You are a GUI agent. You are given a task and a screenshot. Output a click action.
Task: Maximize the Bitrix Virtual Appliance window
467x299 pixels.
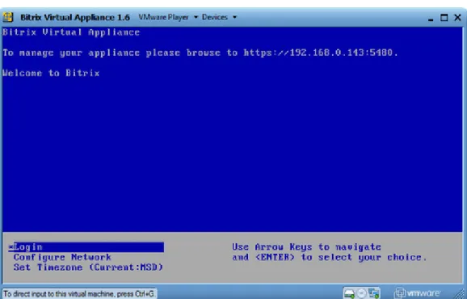pos(444,18)
